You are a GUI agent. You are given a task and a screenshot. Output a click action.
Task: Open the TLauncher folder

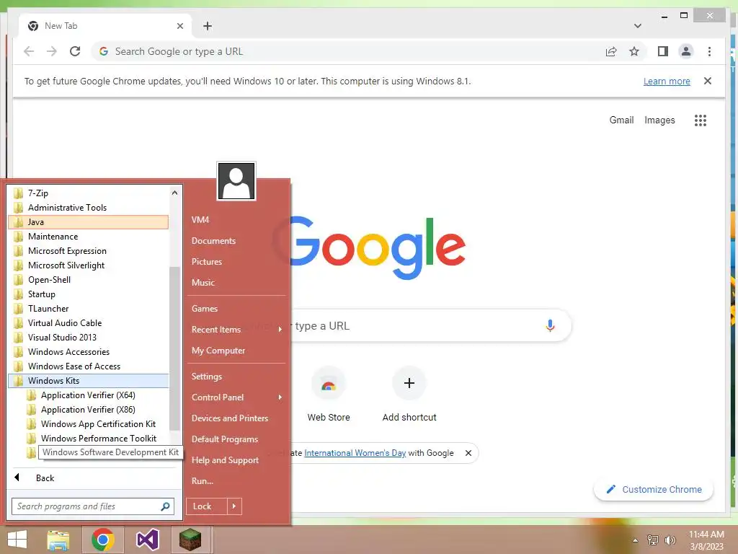point(89,309)
